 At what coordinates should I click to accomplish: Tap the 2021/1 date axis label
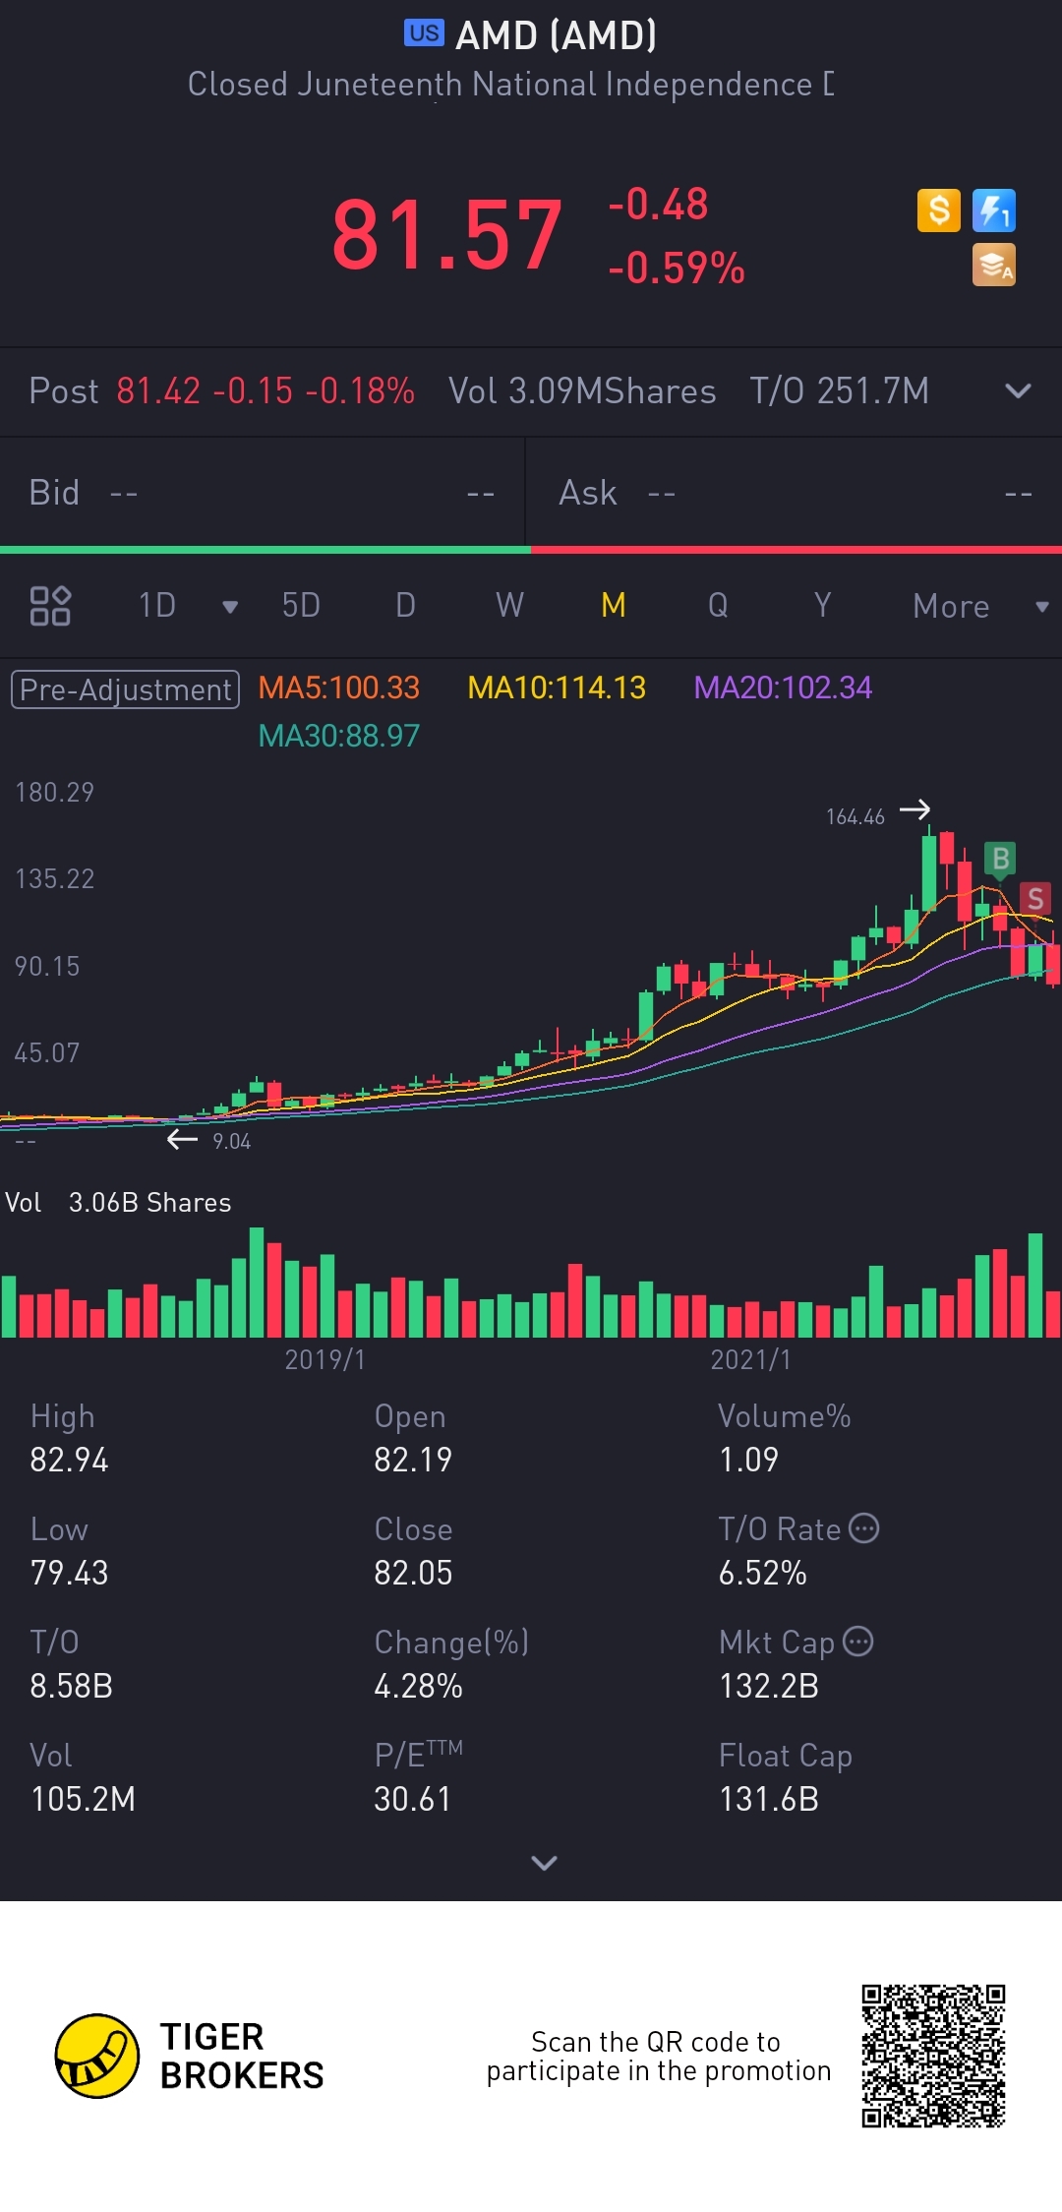click(x=750, y=1359)
